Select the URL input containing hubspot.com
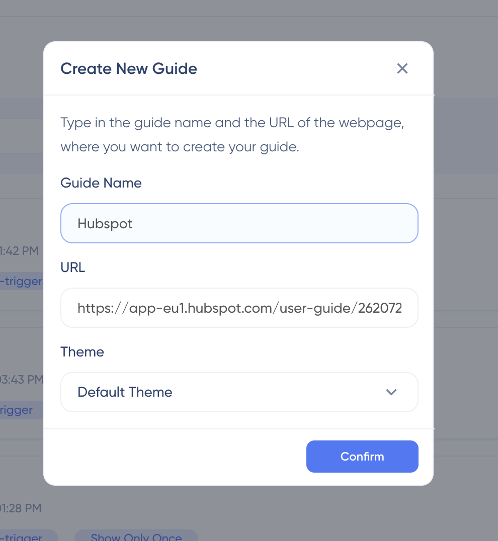The image size is (498, 541). [x=239, y=308]
